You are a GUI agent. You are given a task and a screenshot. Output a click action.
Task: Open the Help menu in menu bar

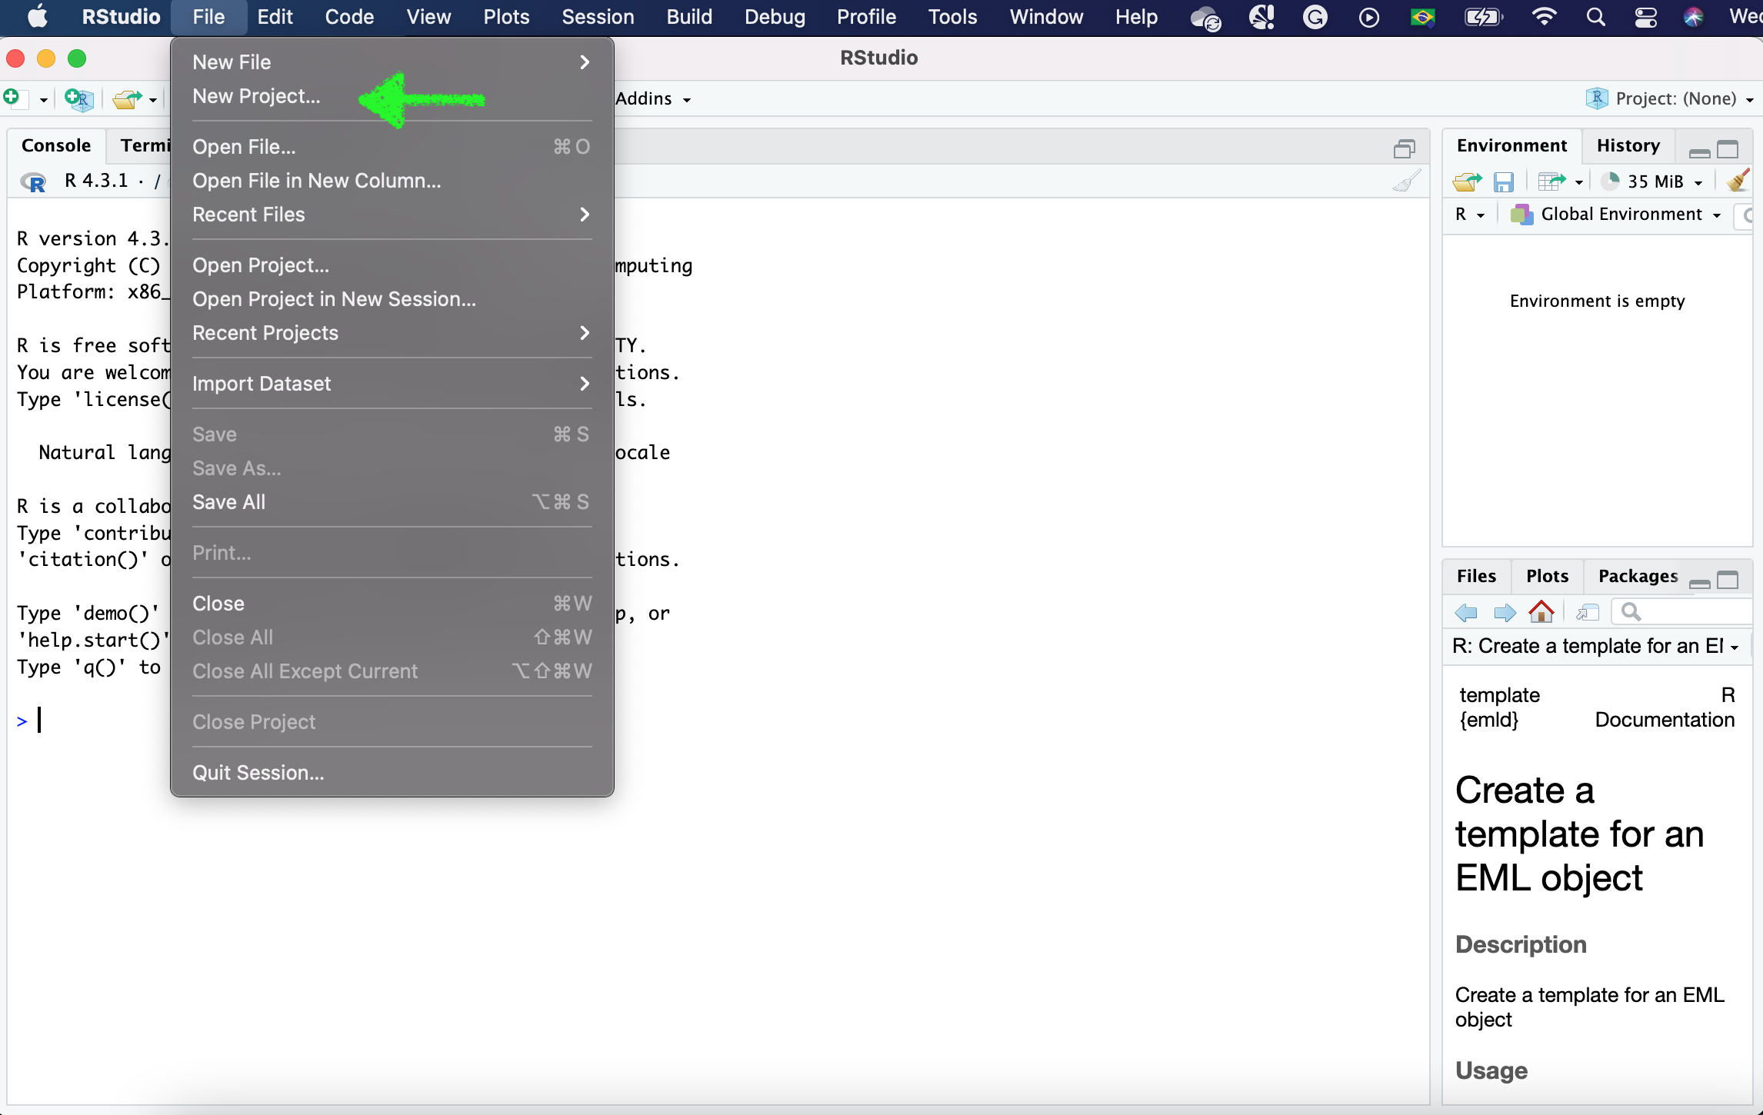click(x=1136, y=17)
